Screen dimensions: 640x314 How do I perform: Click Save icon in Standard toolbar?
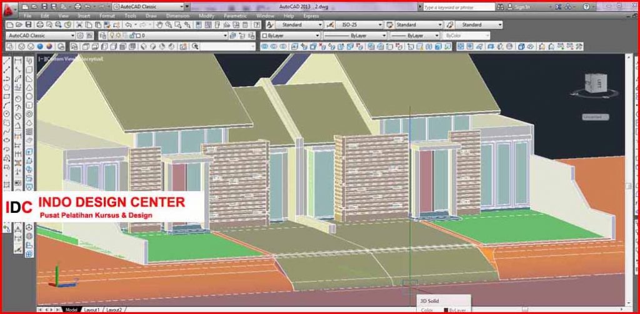28,25
